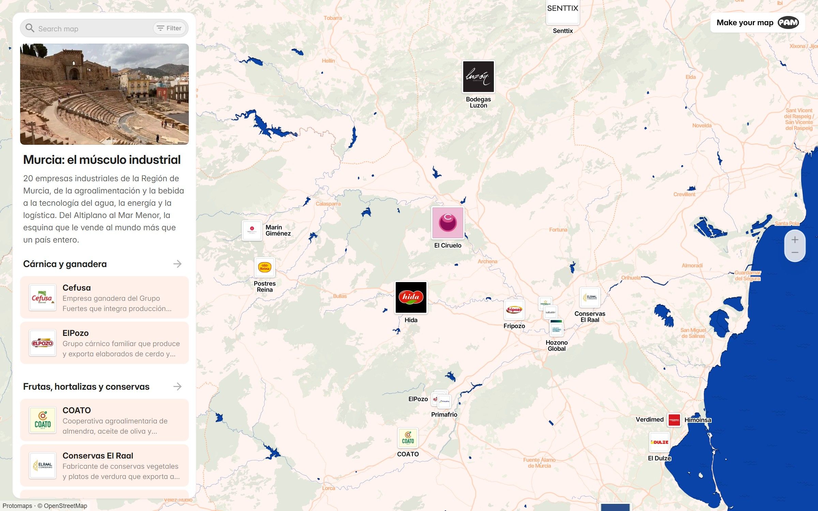Click the Primafrio label on the map
Screen dimensions: 818x511
point(444,415)
